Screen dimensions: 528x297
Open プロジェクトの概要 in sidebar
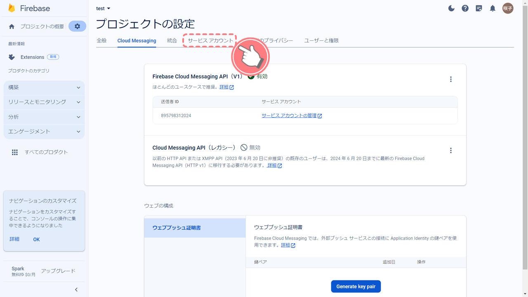[42, 26]
